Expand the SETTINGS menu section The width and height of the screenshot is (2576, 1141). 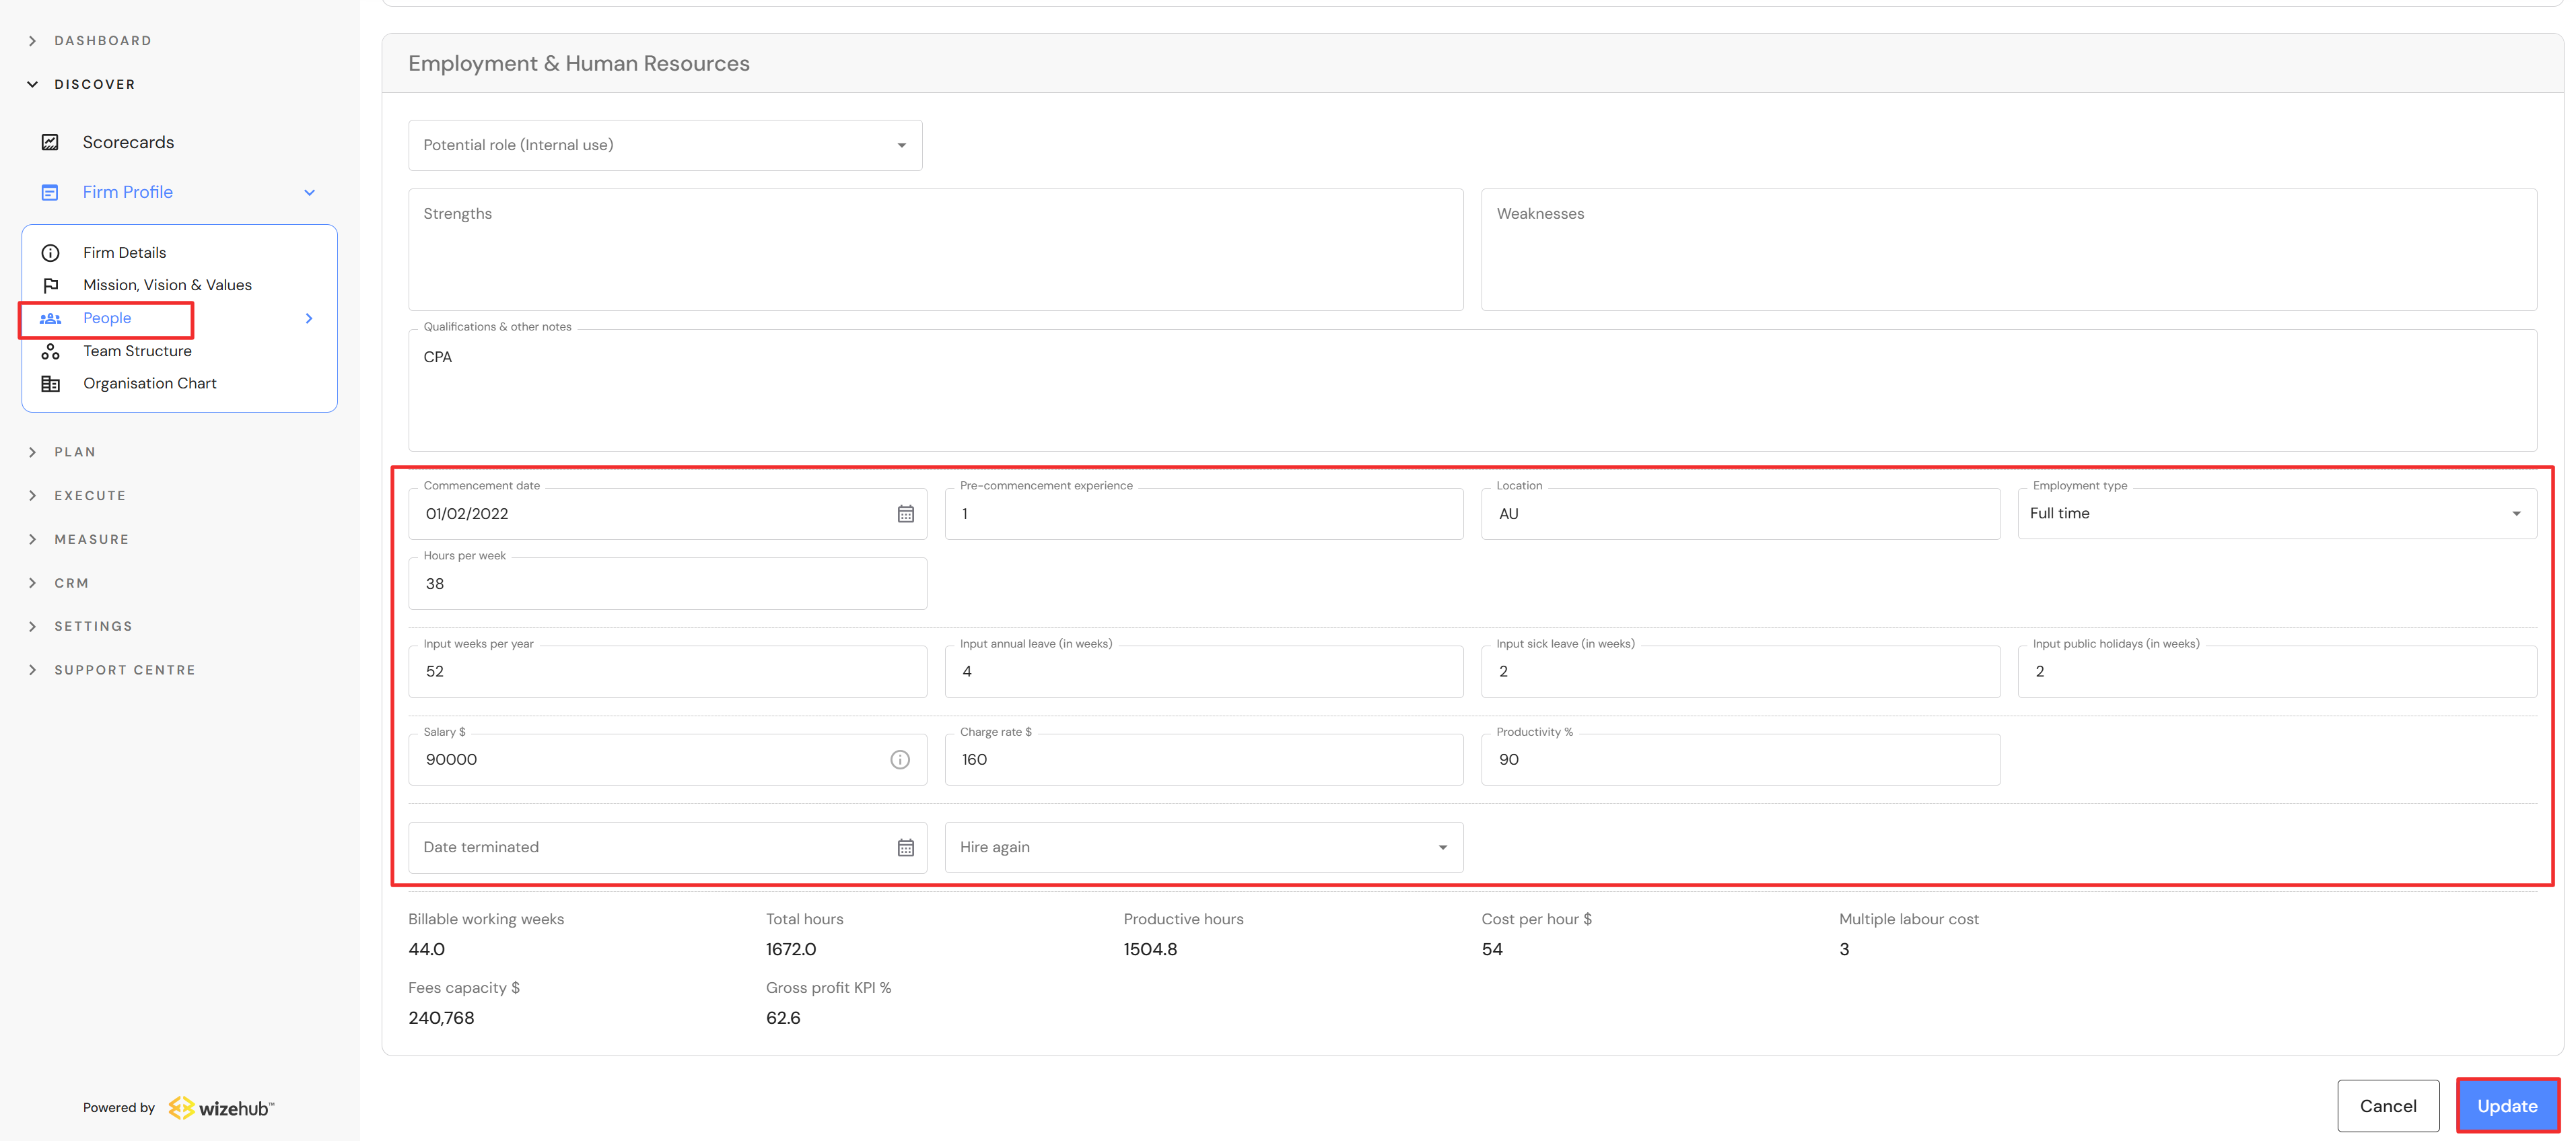click(93, 626)
